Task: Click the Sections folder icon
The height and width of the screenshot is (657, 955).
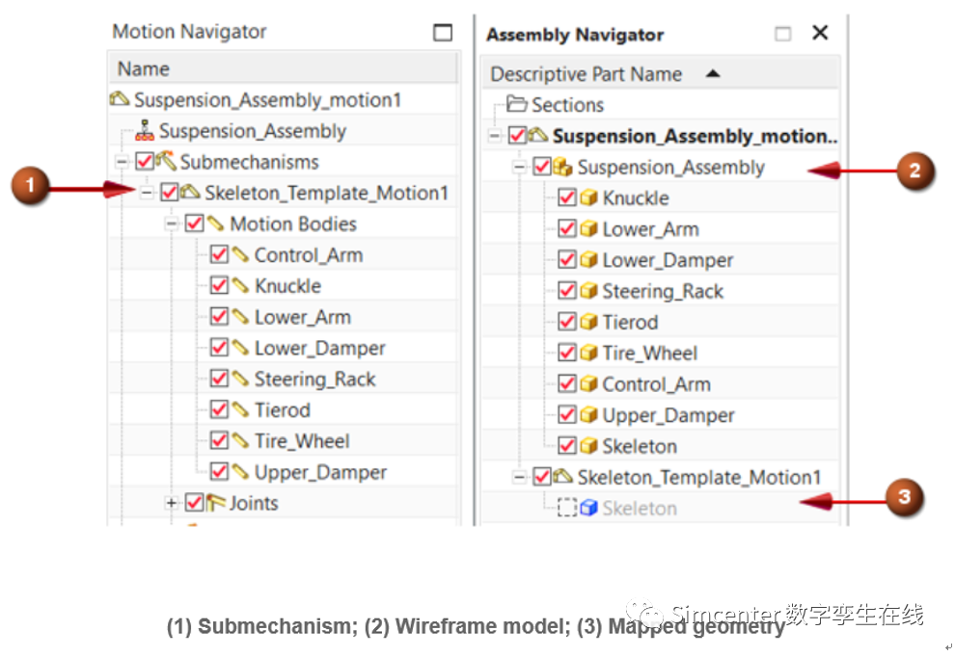Action: (516, 105)
